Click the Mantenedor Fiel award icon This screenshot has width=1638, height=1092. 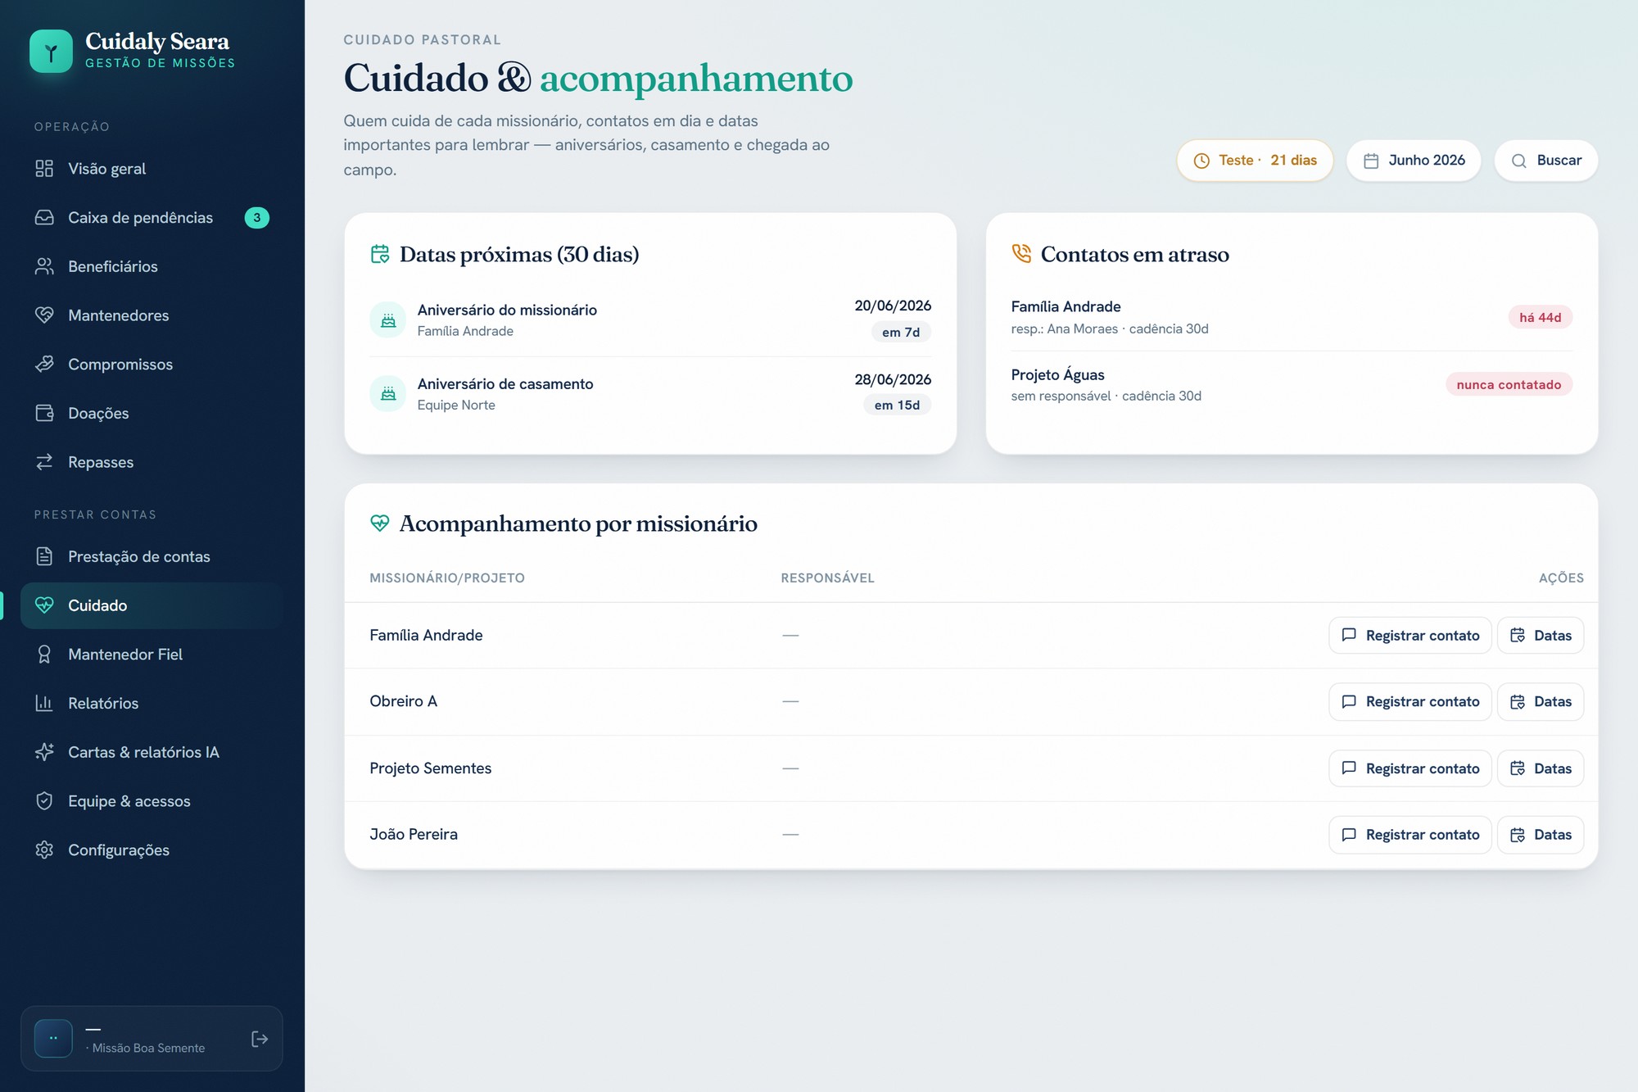(x=44, y=655)
